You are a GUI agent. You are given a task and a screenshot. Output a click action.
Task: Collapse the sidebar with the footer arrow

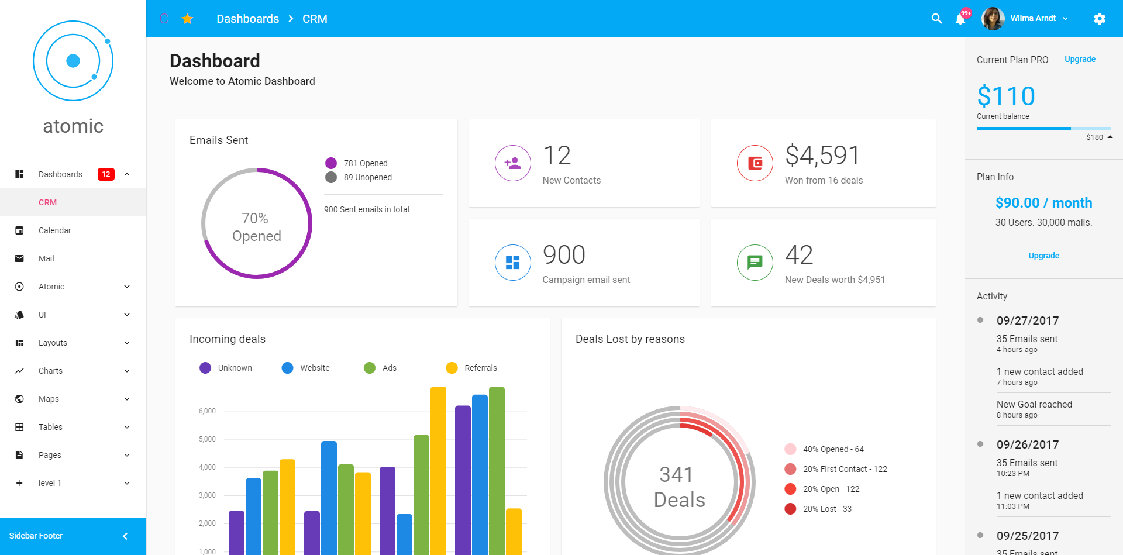coord(125,536)
